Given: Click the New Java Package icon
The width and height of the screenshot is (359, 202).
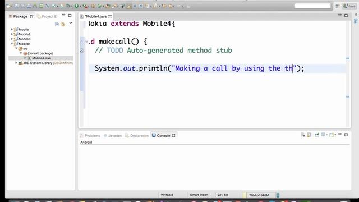Looking at the screenshot, I should coord(93,6).
